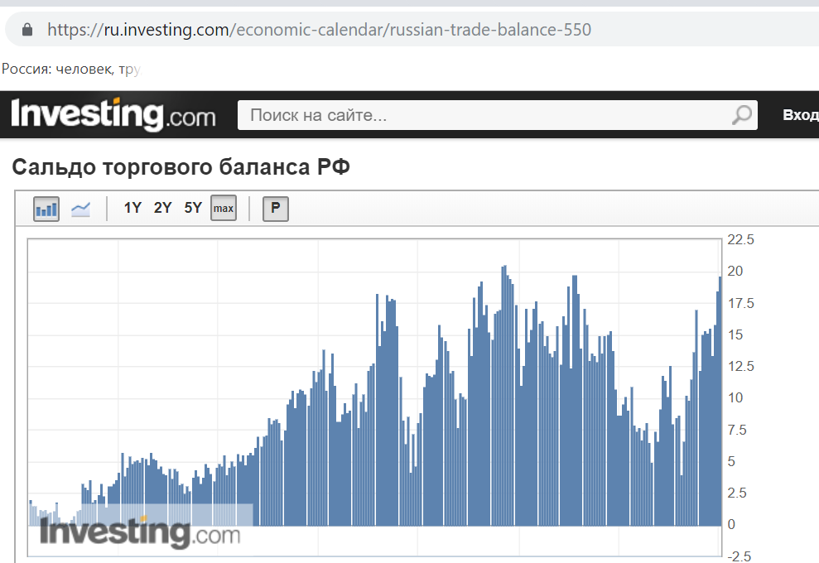The width and height of the screenshot is (819, 563).
Task: Focus the Поиск на сайте search field
Action: click(x=480, y=115)
